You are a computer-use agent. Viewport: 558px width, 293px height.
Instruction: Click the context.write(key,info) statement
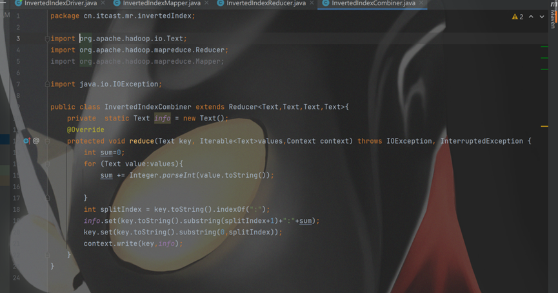pyautogui.click(x=133, y=243)
